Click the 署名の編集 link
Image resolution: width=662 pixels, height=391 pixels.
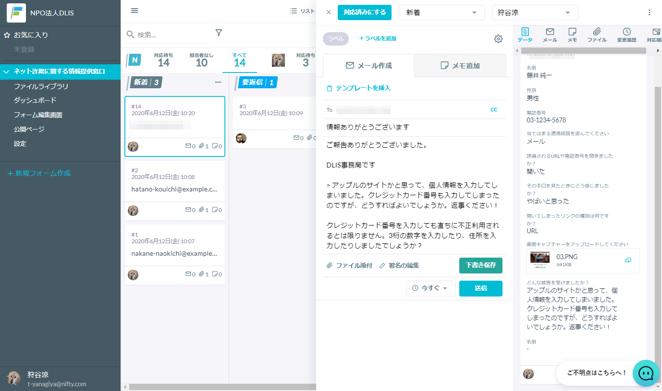tap(399, 265)
